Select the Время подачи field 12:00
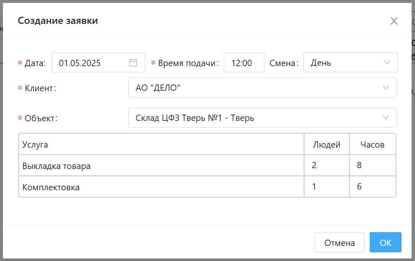The height and width of the screenshot is (261, 415). click(244, 63)
